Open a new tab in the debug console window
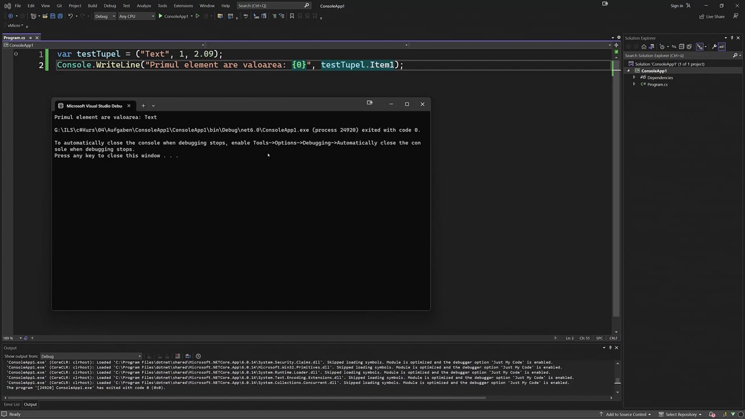 143,106
